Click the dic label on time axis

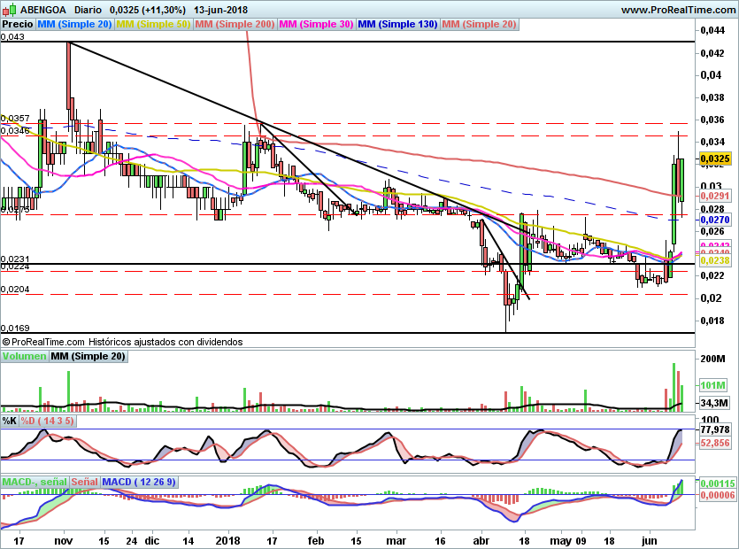151,540
